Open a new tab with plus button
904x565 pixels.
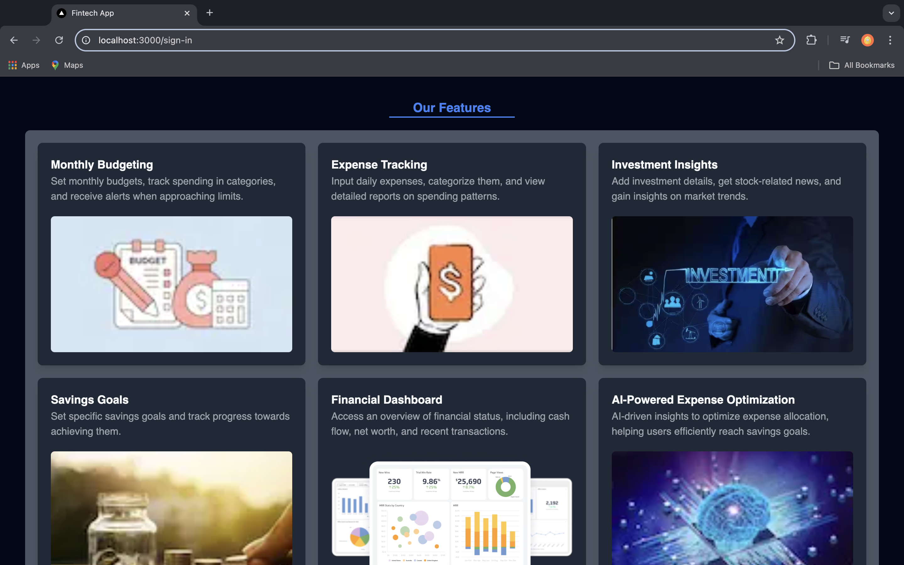click(210, 13)
